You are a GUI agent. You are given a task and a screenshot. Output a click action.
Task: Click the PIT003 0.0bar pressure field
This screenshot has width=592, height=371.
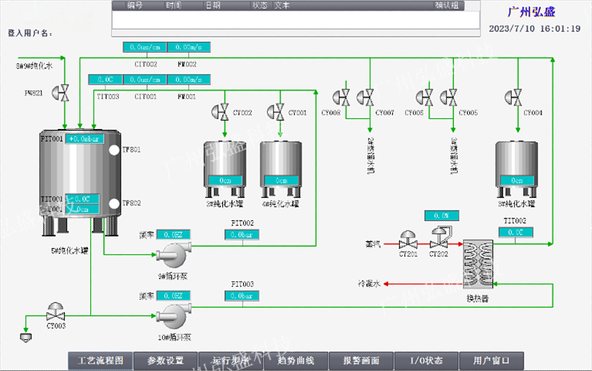[x=242, y=296]
